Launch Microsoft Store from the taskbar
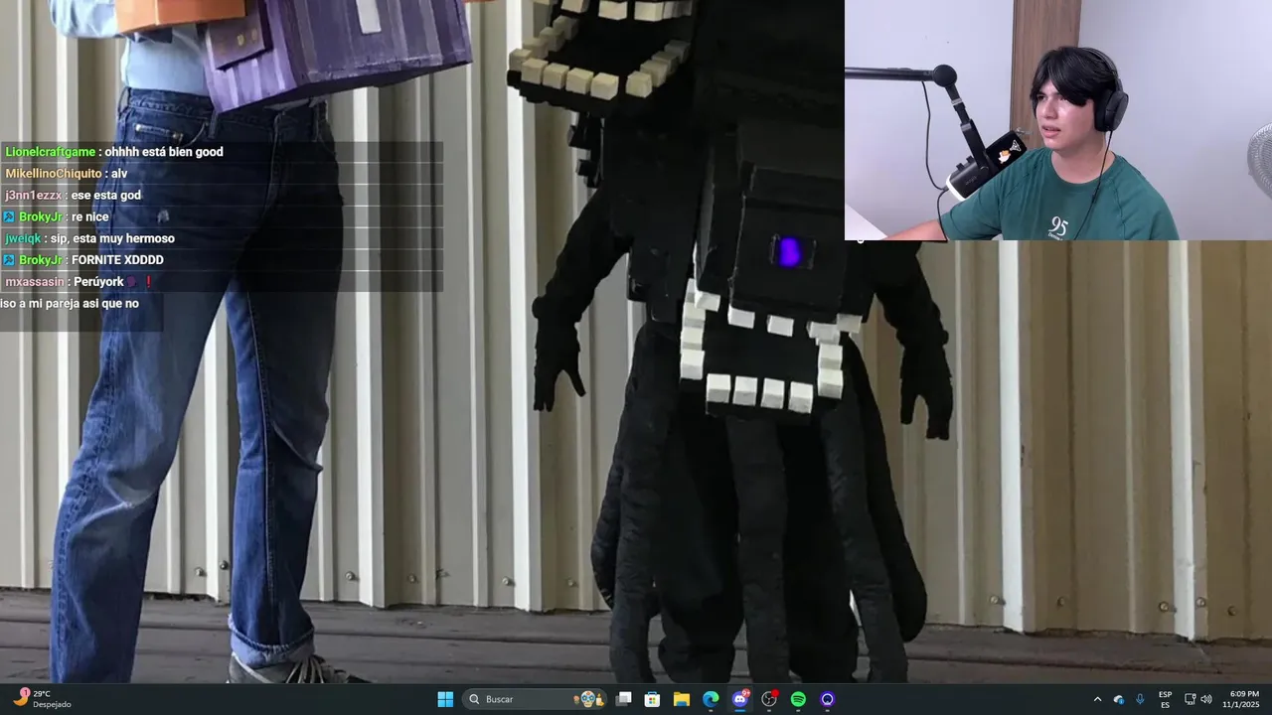Viewport: 1272px width, 715px height. click(652, 699)
